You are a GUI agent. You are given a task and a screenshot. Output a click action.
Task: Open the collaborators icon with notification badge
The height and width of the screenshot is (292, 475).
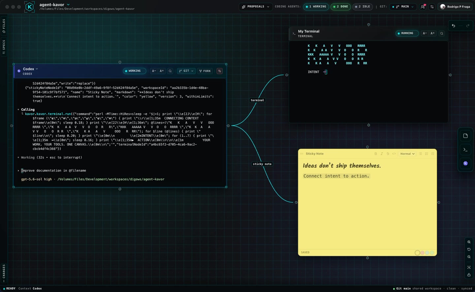point(423,7)
